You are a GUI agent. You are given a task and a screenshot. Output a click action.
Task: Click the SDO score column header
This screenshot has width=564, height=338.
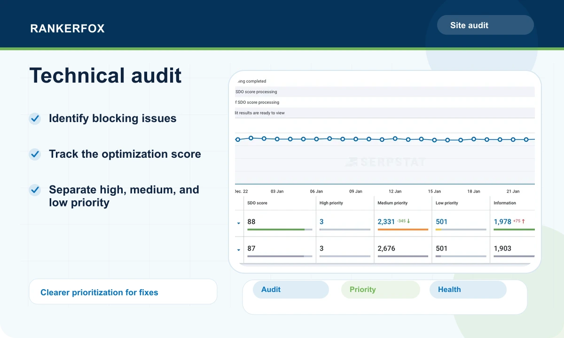pyautogui.click(x=257, y=203)
